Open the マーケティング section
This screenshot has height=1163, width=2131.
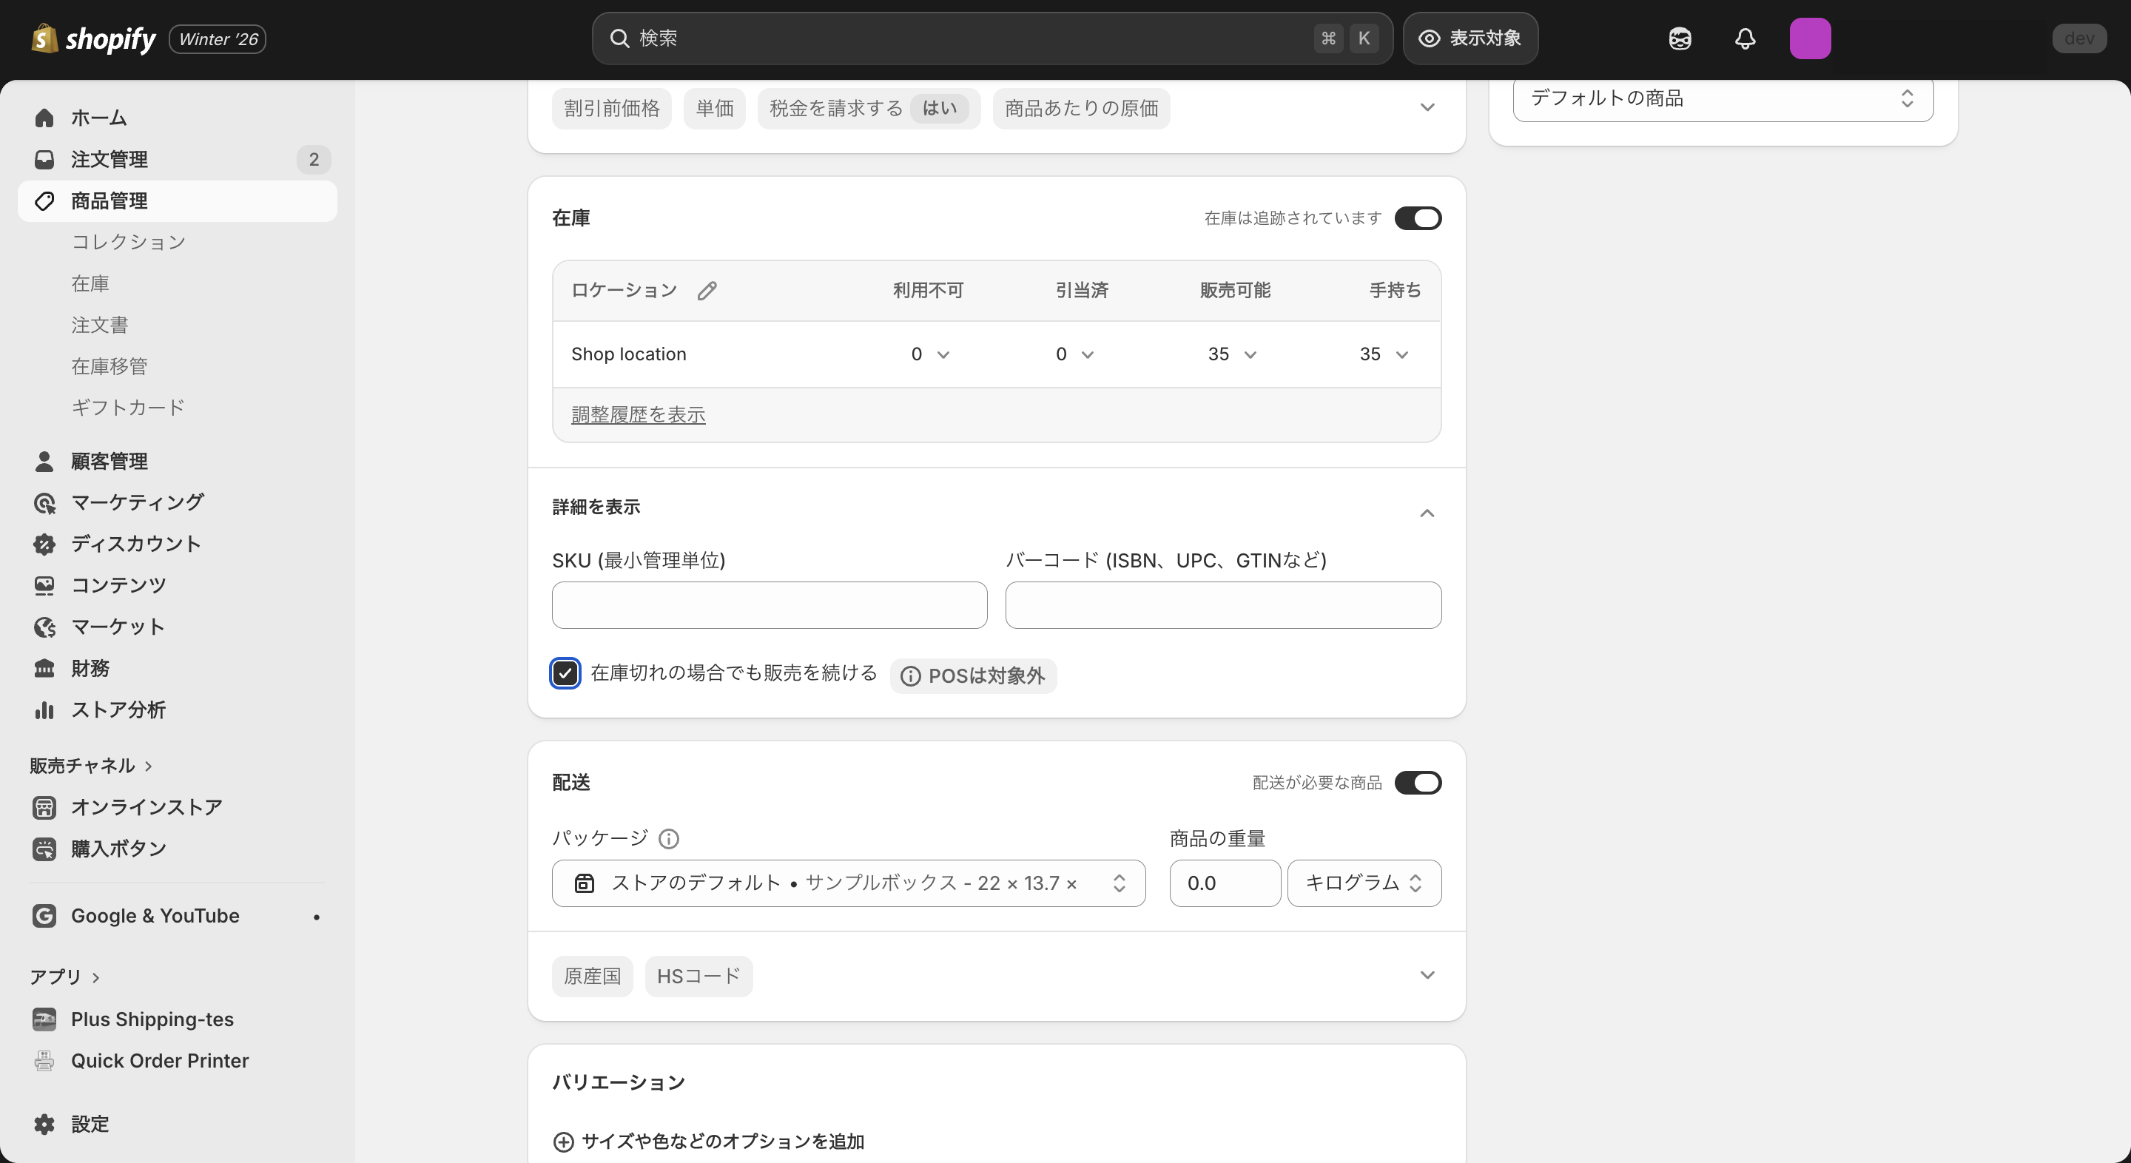[x=135, y=502]
